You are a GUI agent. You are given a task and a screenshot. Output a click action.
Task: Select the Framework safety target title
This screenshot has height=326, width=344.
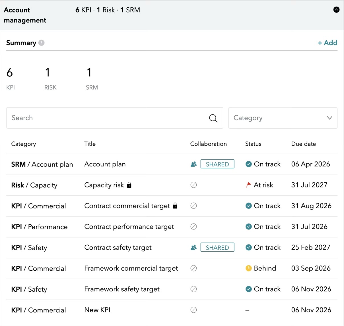coord(122,289)
